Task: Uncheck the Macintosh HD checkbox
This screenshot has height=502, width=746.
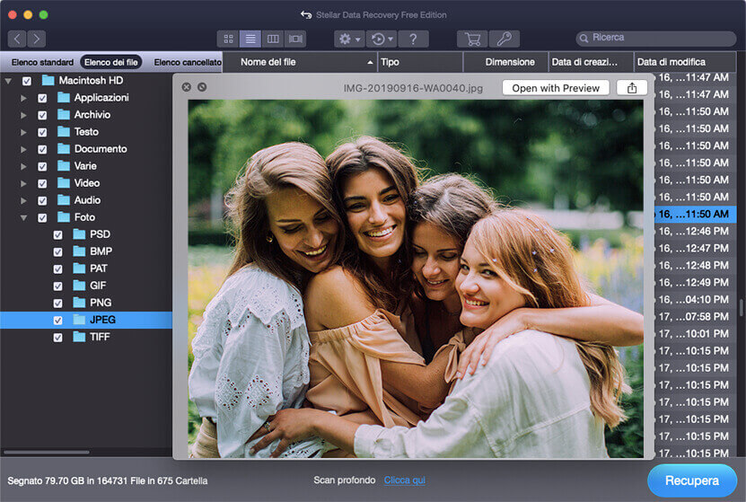Action: (27, 81)
